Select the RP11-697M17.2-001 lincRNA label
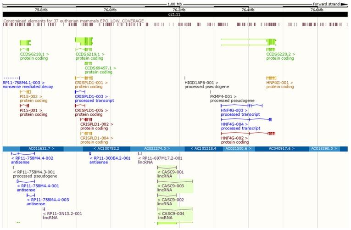This screenshot has height=230, width=351. pyautogui.click(x=160, y=158)
